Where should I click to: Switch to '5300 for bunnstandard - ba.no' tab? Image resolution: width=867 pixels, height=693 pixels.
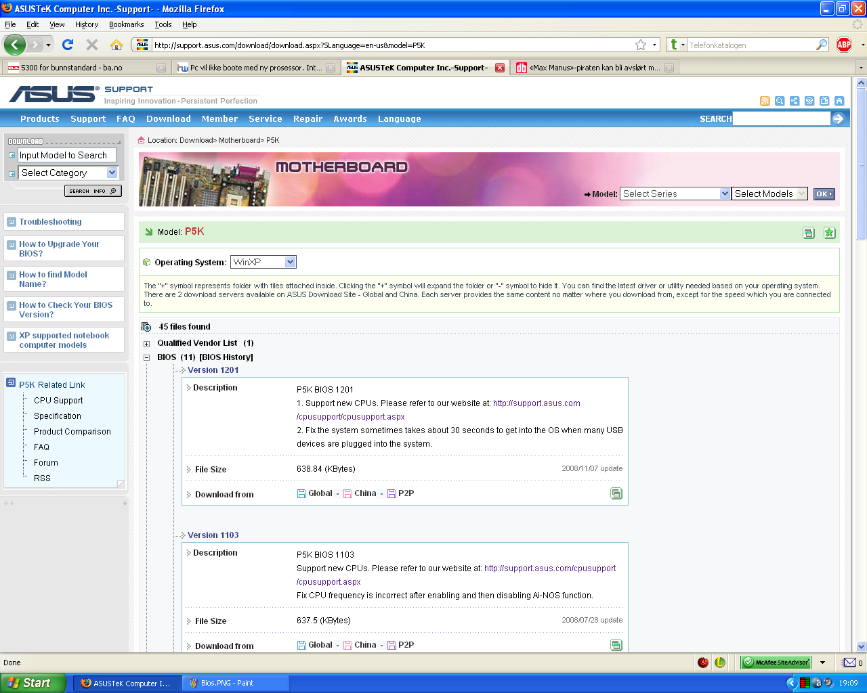click(x=86, y=68)
